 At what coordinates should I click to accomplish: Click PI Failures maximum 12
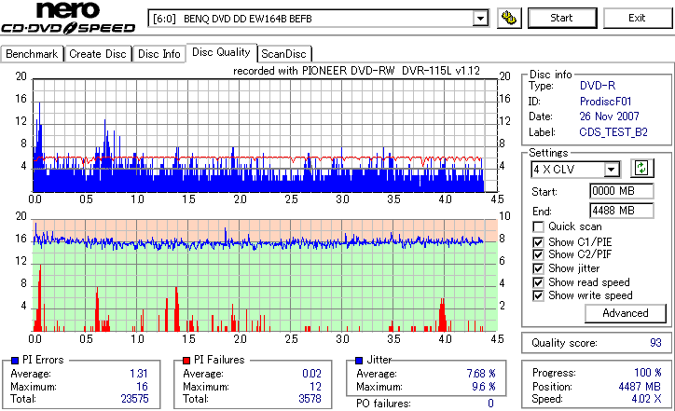click(315, 387)
